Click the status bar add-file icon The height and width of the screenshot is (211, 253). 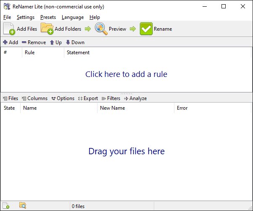pos(6,206)
